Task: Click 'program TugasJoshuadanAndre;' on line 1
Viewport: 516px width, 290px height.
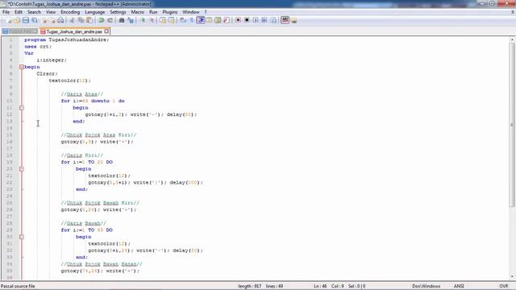Action: tap(66, 39)
